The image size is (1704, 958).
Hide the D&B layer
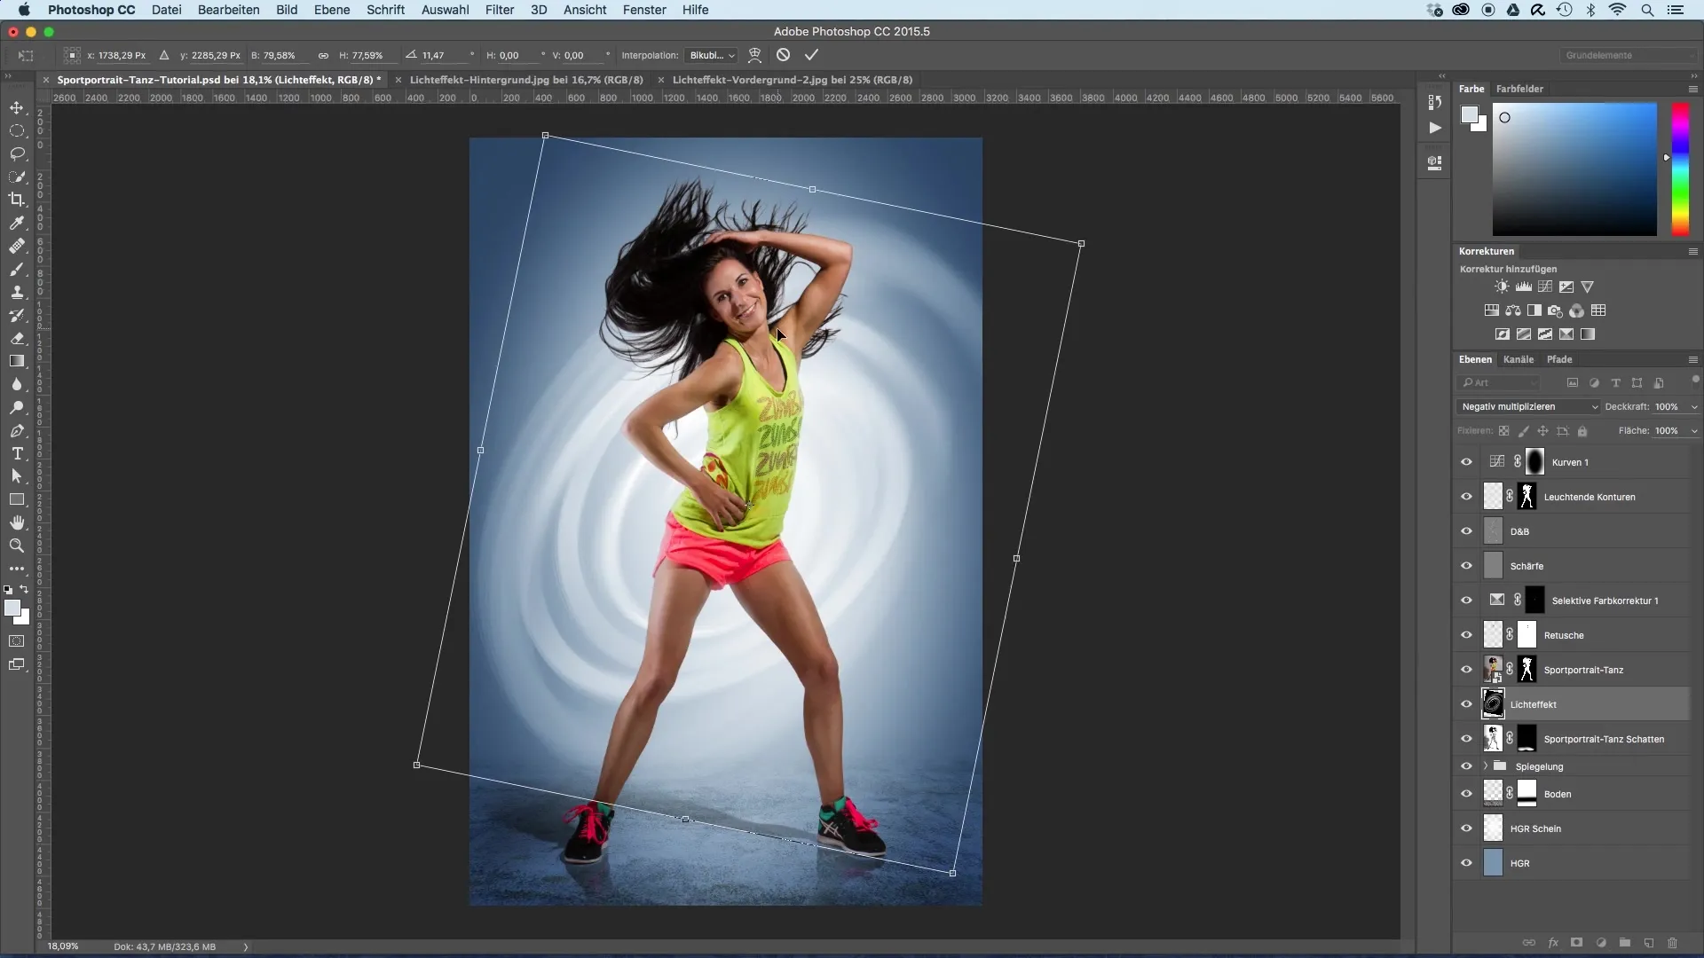tap(1466, 531)
